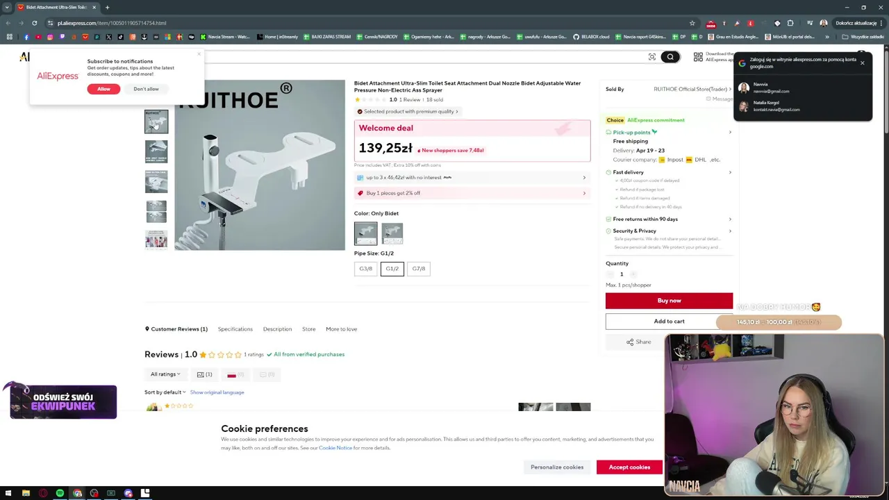Expand Free returns within 90 days
This screenshot has width=889, height=500.
pyautogui.click(x=669, y=219)
